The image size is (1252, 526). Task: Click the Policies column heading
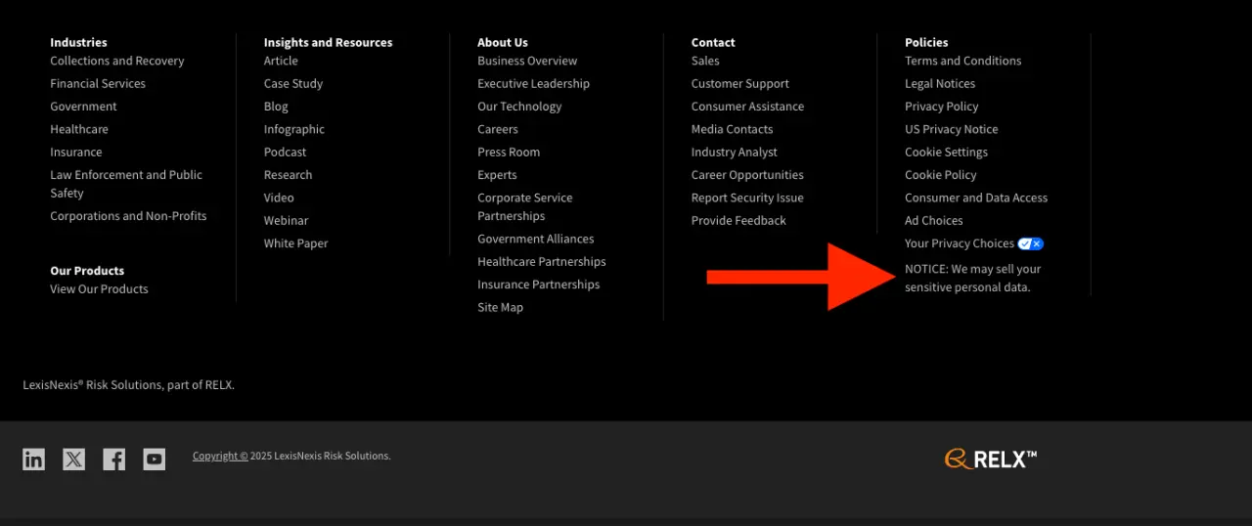(926, 42)
